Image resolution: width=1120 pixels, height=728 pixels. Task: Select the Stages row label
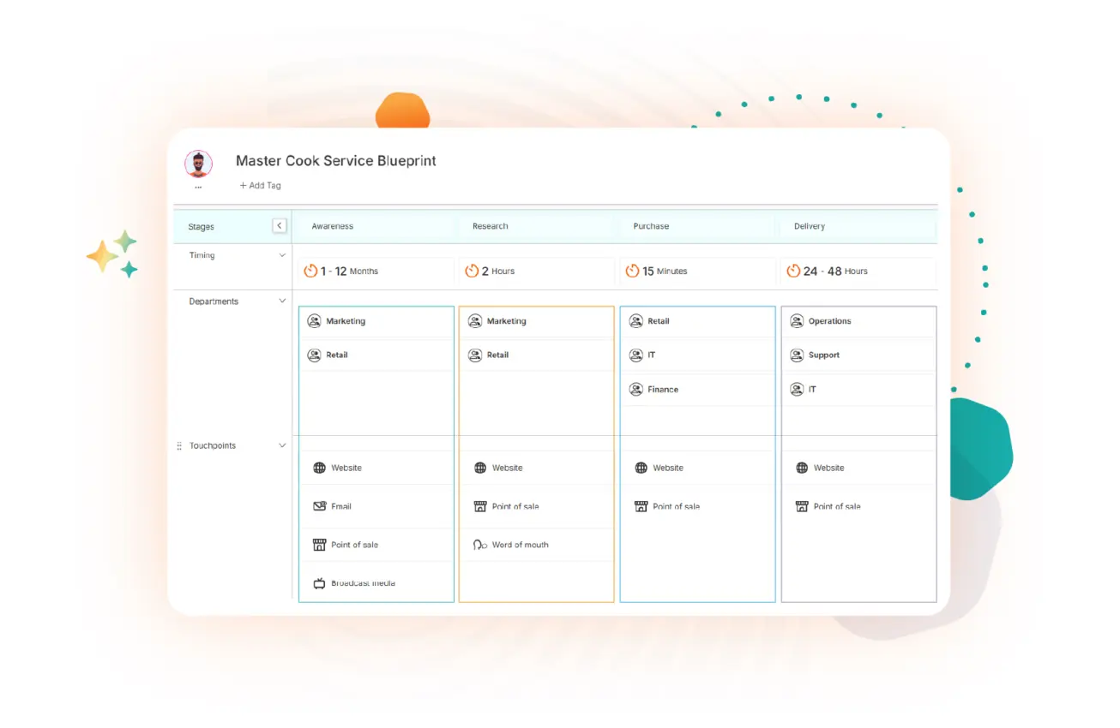(201, 227)
